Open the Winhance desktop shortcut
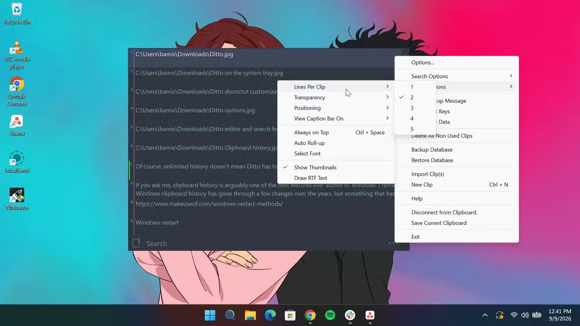This screenshot has width=580, height=326. tap(17, 199)
